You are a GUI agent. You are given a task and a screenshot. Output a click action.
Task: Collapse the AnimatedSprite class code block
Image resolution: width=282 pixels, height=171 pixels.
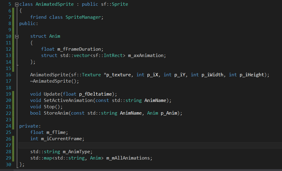[17, 5]
